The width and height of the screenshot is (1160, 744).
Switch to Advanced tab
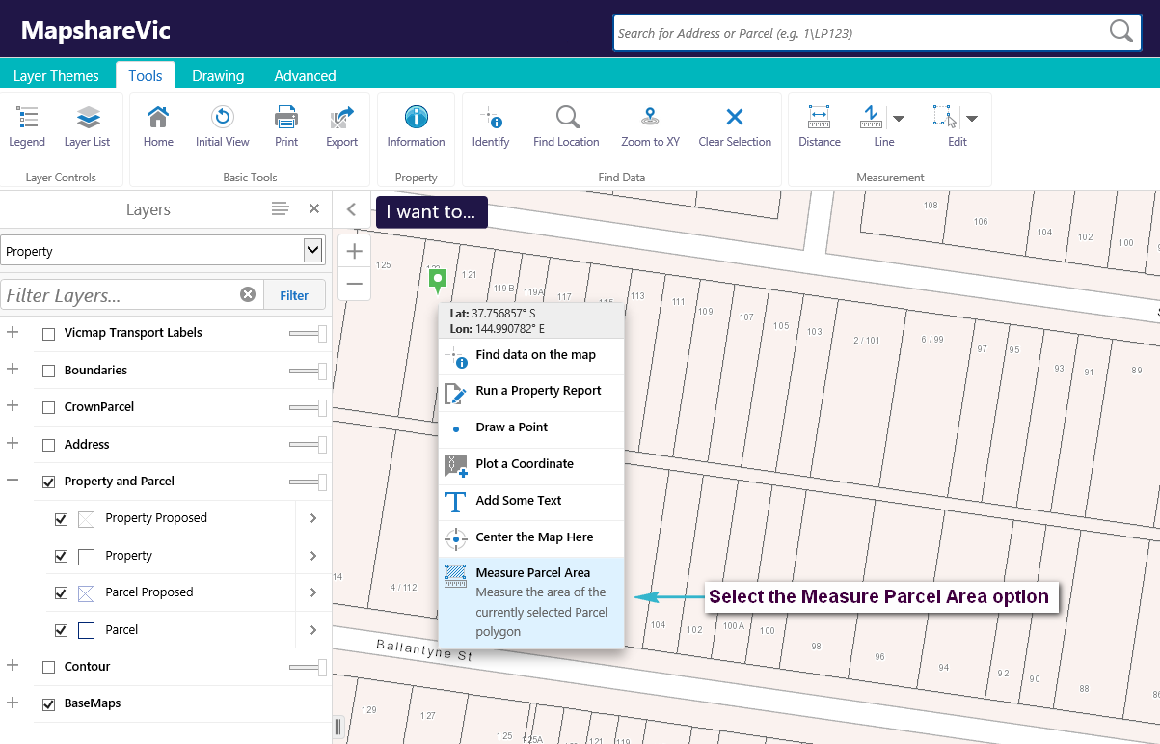[x=305, y=75]
